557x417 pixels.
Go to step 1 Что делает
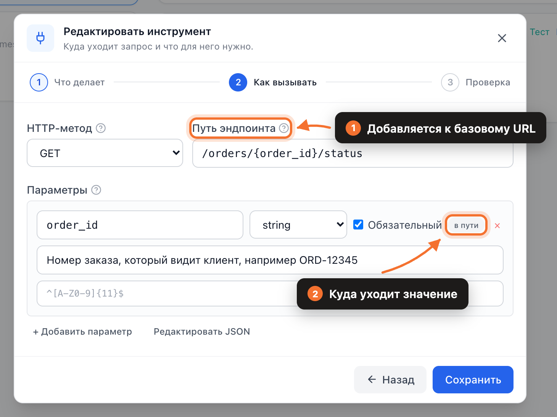pos(67,82)
